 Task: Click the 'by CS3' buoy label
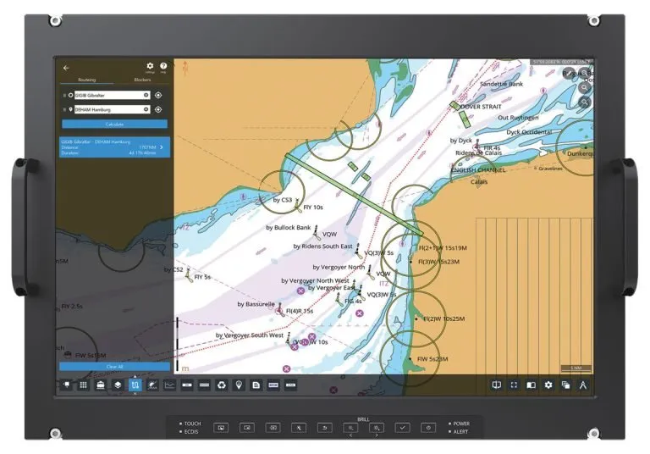point(283,200)
